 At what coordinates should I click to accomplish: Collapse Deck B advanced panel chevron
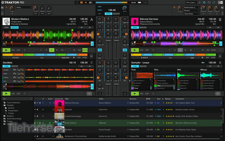point(220,50)
